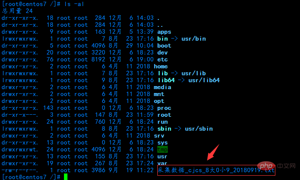Click link count '76' in etc row
This screenshot has width=300, height=180.
point(50,59)
